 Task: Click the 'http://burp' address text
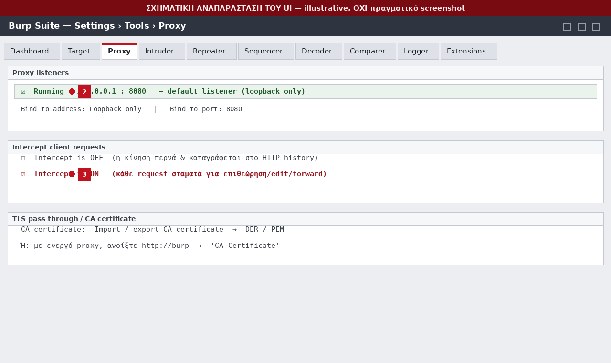coord(165,246)
